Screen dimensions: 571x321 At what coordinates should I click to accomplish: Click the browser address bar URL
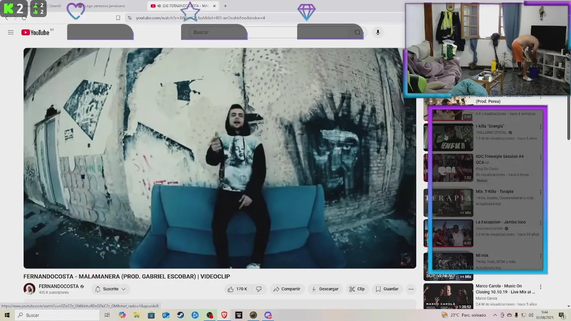200,18
